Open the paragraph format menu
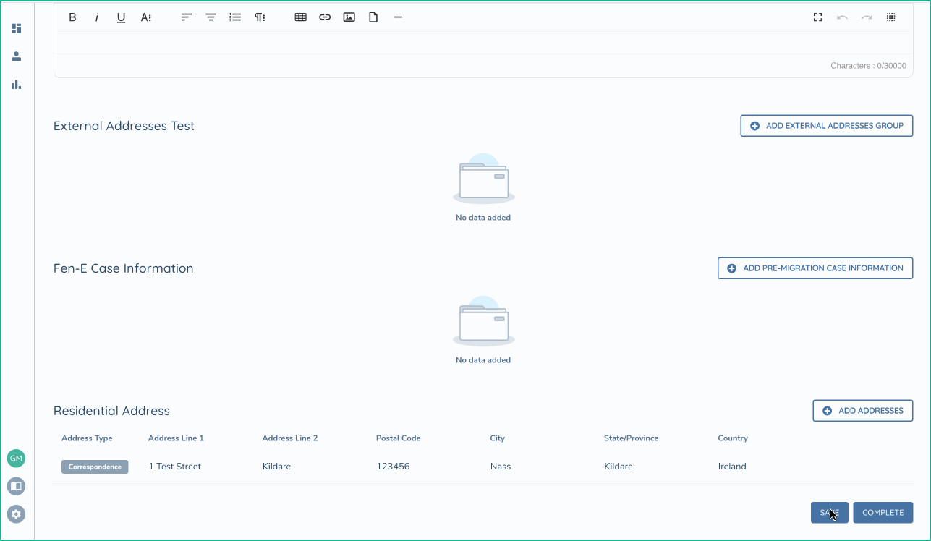The image size is (931, 541). [260, 17]
